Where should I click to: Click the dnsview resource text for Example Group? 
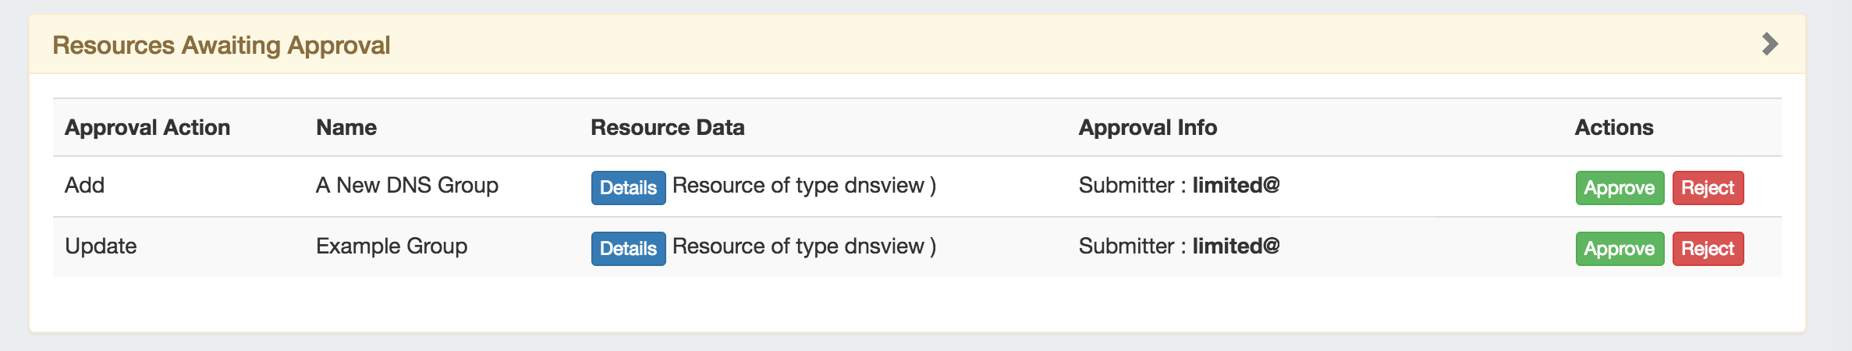pyautogui.click(x=804, y=246)
